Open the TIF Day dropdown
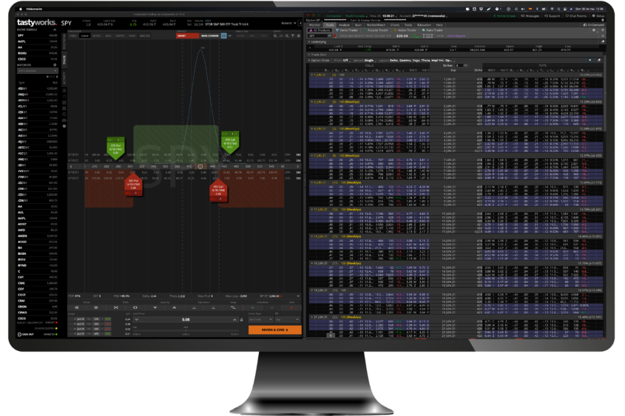This screenshot has height=416, width=625. point(286,319)
